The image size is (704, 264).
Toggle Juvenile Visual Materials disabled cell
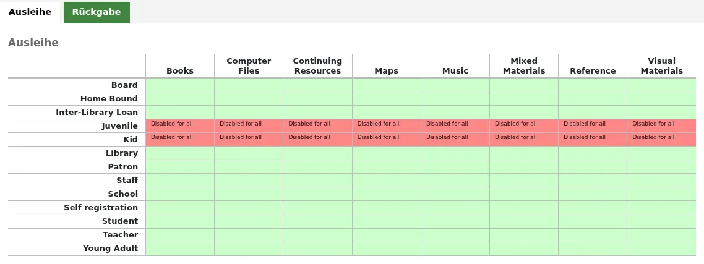661,126
